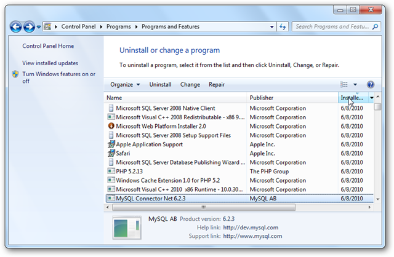Click Change in the toolbar

190,85
